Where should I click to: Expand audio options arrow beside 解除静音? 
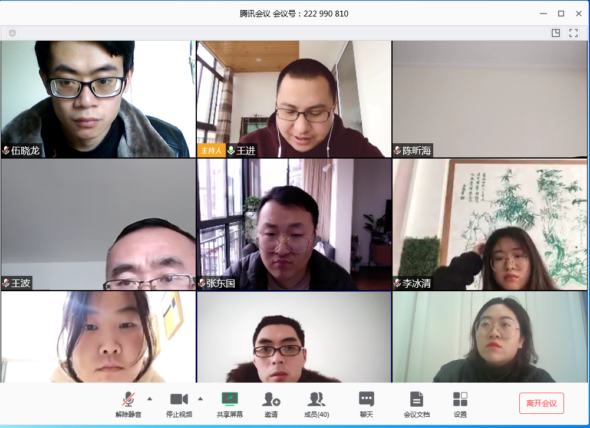click(x=150, y=399)
